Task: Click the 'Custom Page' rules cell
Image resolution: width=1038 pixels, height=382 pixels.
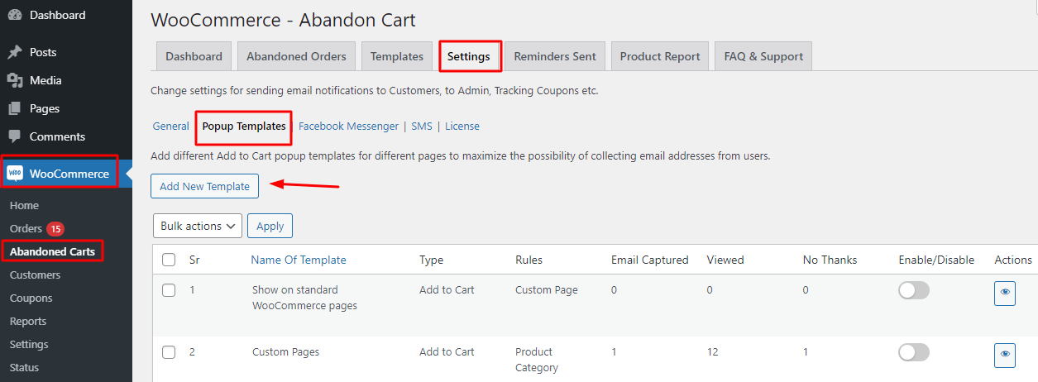Action: click(x=546, y=290)
